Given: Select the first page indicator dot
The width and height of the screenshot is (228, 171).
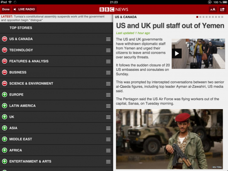Looking at the screenshot, I should (197, 17).
